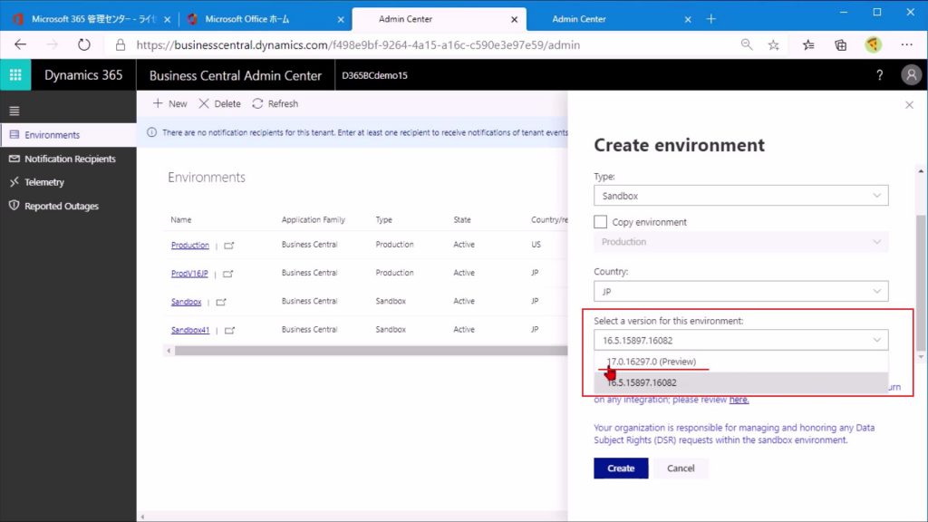Choose version 16.5.15897.16082 in list
The image size is (928, 522).
[x=741, y=383]
